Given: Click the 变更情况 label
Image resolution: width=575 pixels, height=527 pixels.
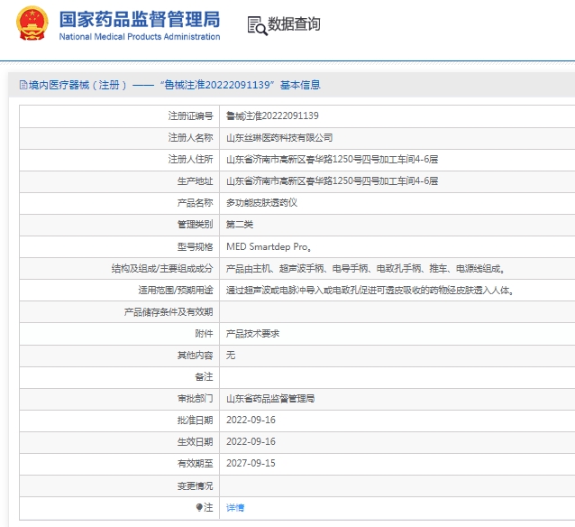Looking at the screenshot, I should 195,485.
